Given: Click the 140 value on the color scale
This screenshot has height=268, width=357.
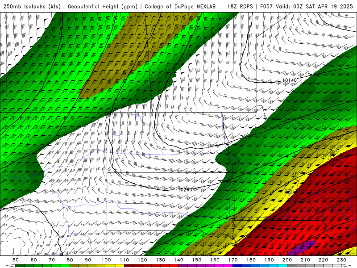Looking at the screenshot, I should [178, 260].
